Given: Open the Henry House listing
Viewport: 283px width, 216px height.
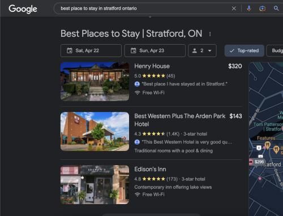Looking at the screenshot, I should (152, 66).
